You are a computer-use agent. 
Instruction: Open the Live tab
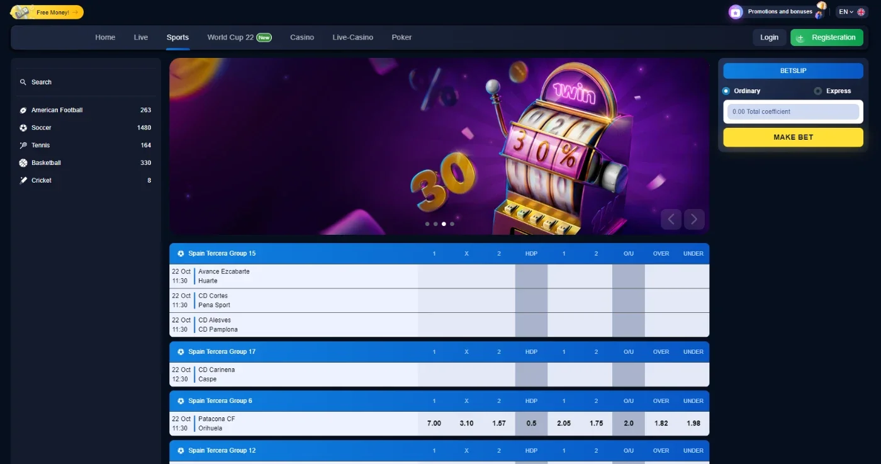[141, 38]
